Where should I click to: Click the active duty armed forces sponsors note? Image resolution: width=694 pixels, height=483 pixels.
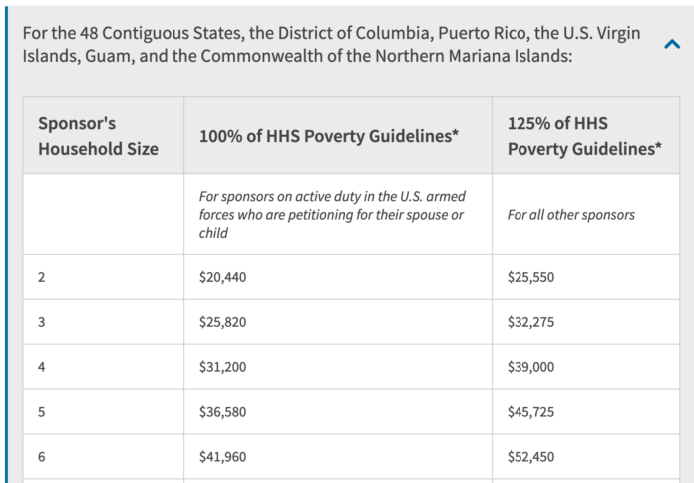point(332,215)
